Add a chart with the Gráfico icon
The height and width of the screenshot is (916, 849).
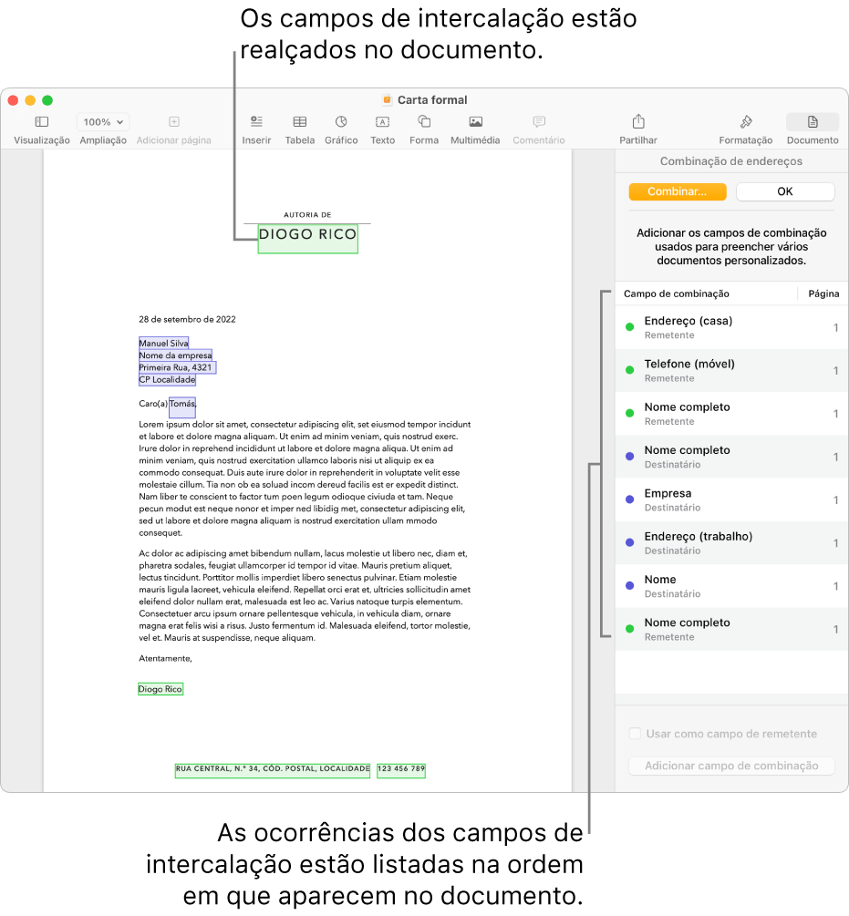click(341, 121)
